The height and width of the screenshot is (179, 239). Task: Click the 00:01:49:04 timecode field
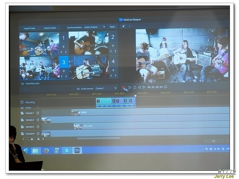click(x=155, y=87)
